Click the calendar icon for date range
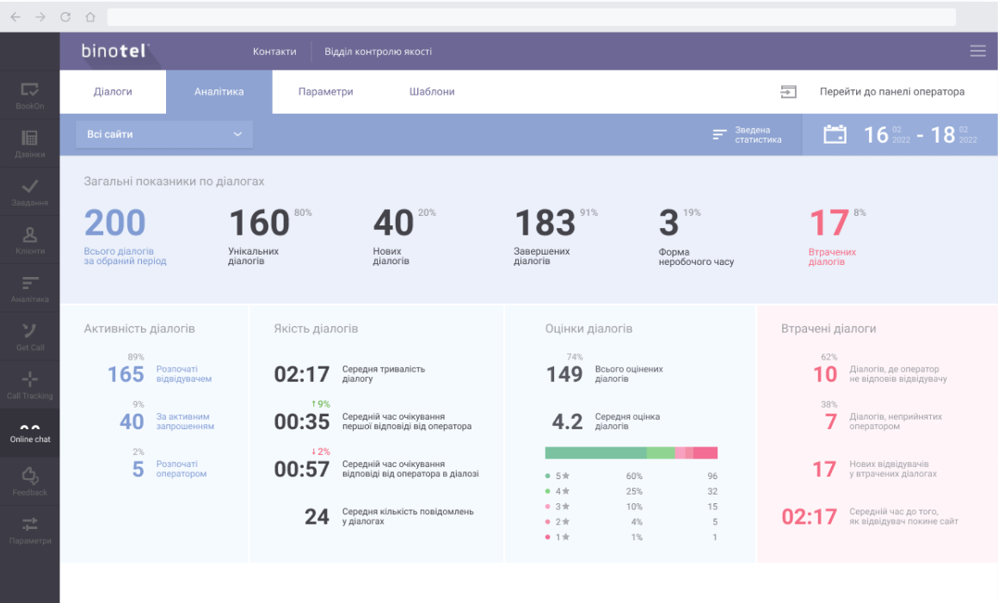 click(x=835, y=134)
